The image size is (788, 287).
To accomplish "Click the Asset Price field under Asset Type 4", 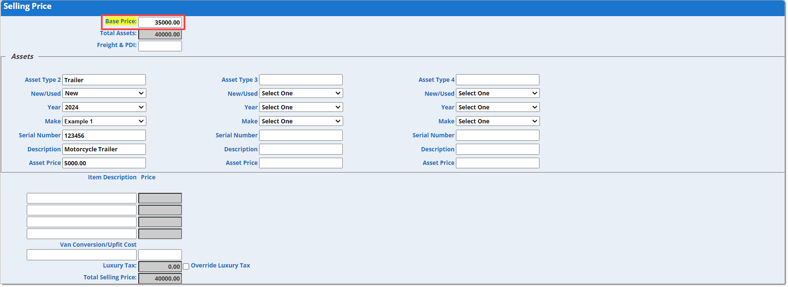I will pos(498,163).
